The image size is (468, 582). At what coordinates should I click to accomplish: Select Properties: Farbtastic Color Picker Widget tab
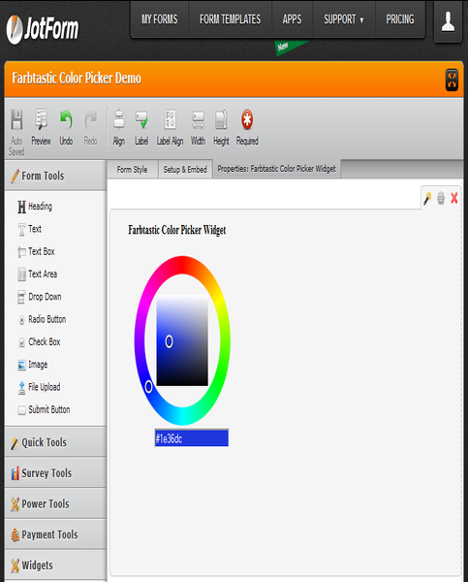[276, 169]
